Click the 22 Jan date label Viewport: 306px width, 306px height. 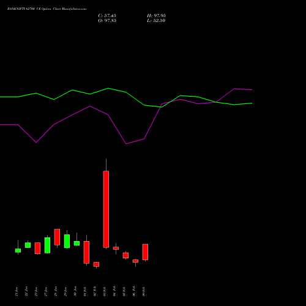click(26, 291)
